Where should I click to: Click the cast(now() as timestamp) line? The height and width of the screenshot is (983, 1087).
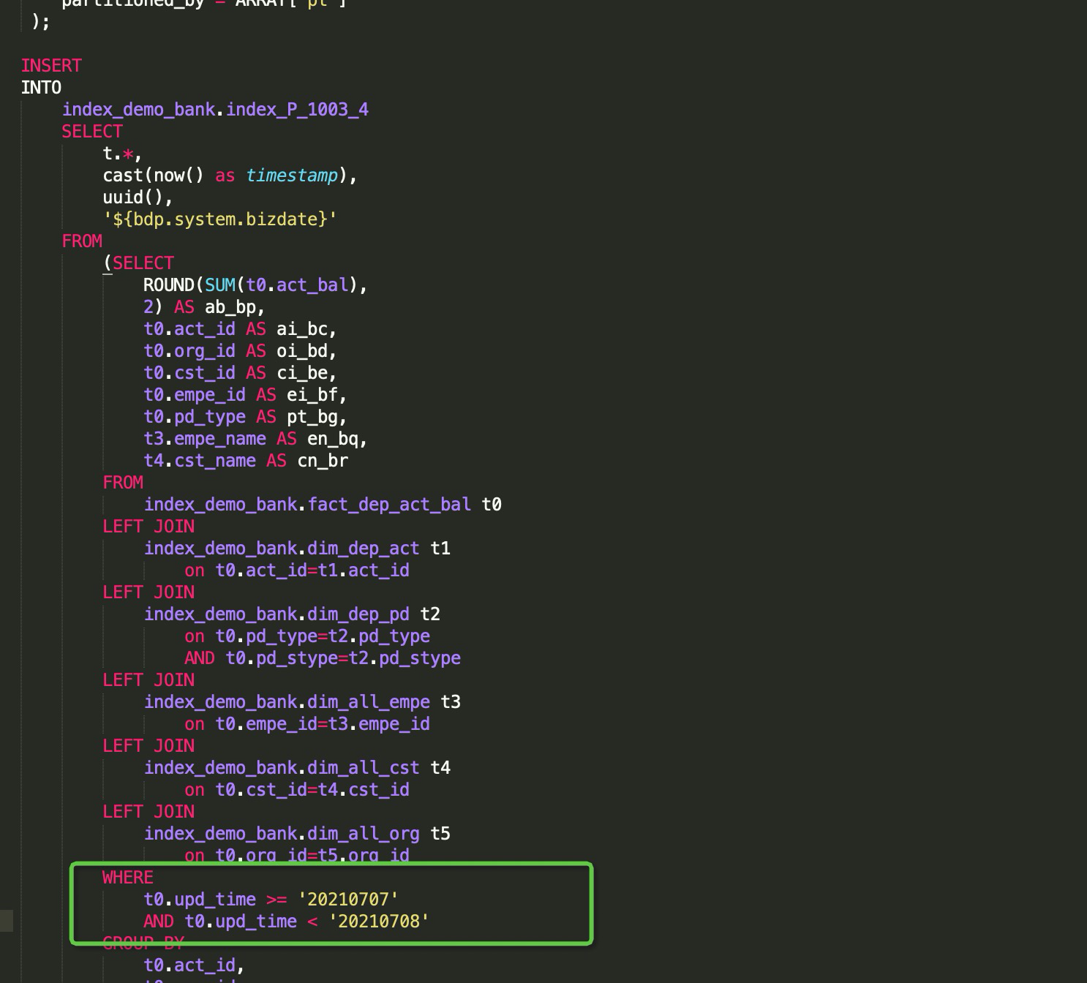pyautogui.click(x=230, y=176)
